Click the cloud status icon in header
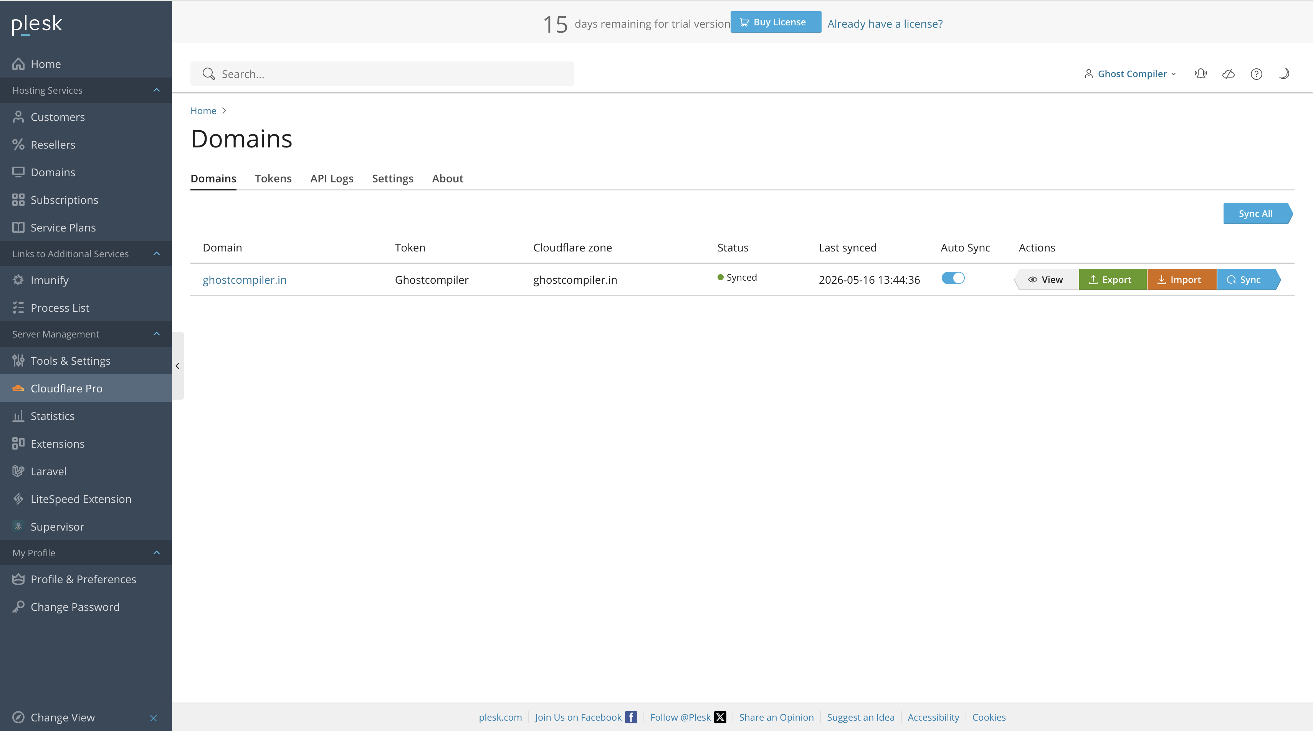This screenshot has height=731, width=1313. [1229, 74]
